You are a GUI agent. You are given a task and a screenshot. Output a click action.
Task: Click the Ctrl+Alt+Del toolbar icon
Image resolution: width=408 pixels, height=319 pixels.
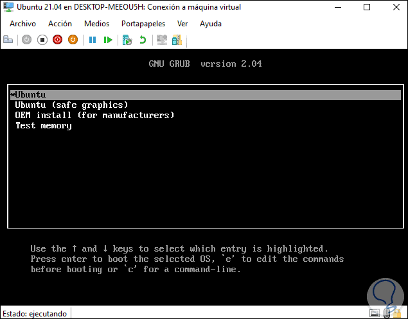(x=8, y=40)
